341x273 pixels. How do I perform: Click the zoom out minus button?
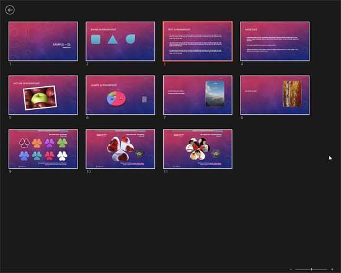tap(291, 269)
